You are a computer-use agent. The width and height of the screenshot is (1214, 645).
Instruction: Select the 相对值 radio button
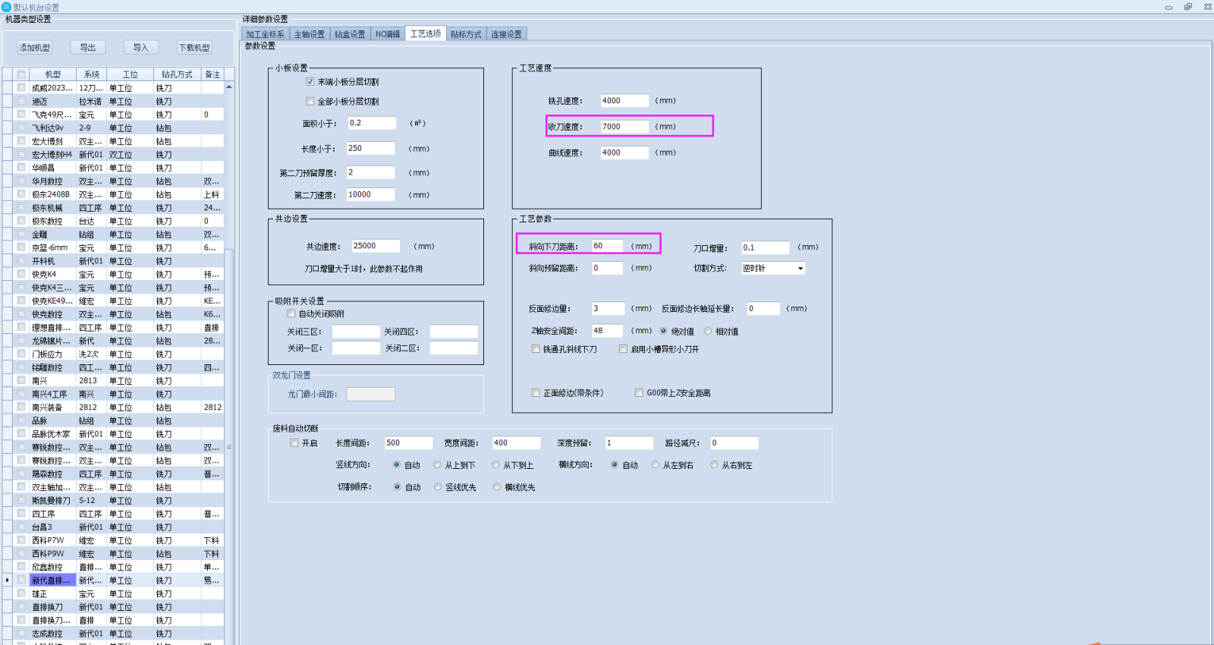[708, 331]
